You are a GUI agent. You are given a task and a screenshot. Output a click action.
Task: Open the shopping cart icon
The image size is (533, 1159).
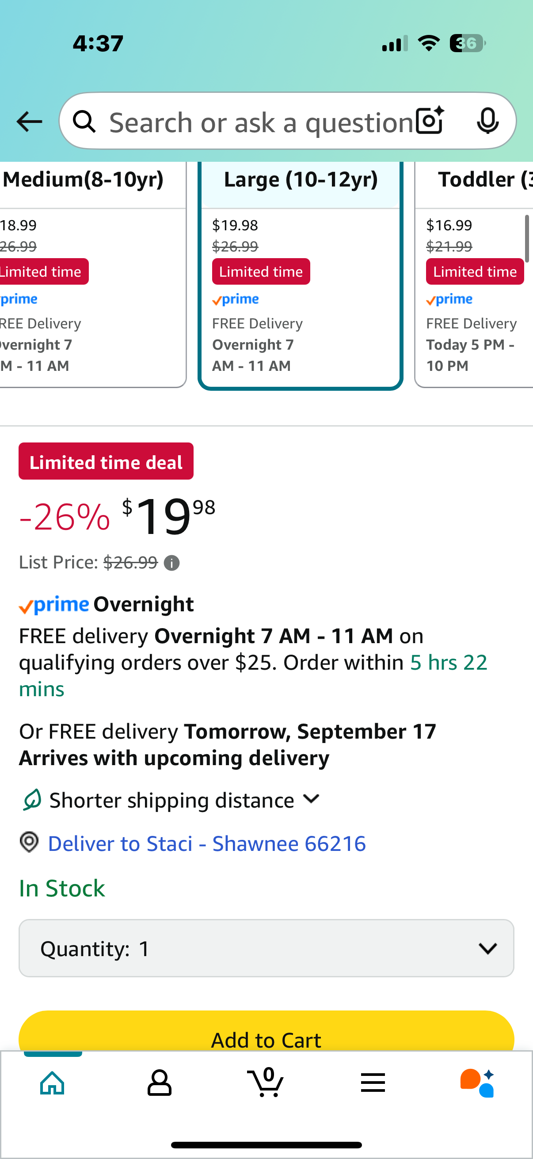tap(266, 1082)
